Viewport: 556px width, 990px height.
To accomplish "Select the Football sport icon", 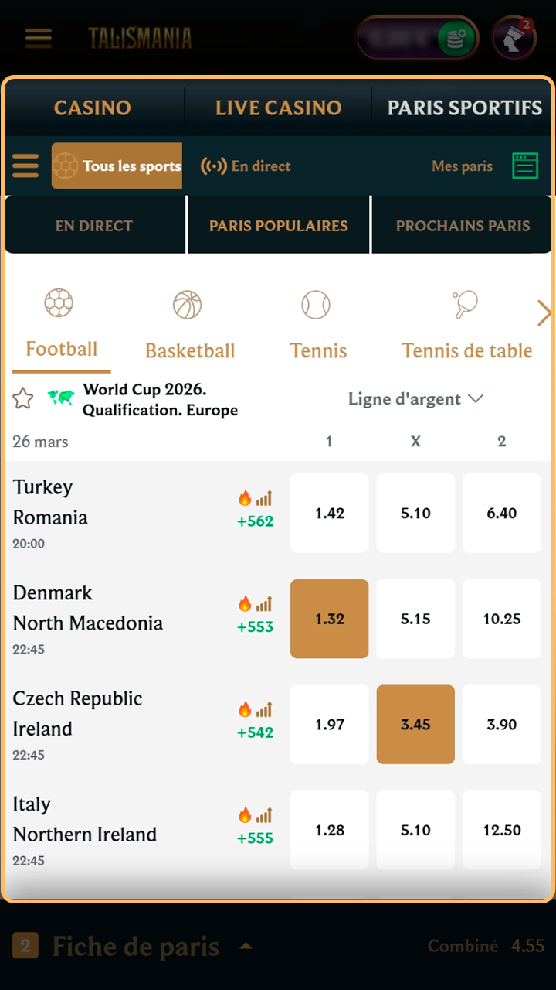I will [59, 302].
